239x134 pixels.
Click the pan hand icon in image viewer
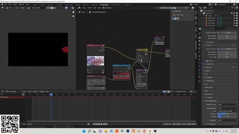[x=73, y=16]
